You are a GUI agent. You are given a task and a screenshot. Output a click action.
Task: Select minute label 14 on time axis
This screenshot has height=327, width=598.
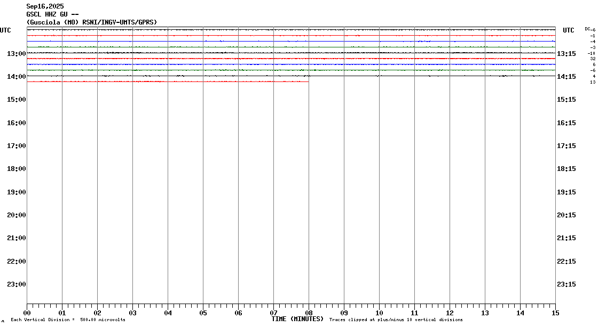[x=520, y=313]
